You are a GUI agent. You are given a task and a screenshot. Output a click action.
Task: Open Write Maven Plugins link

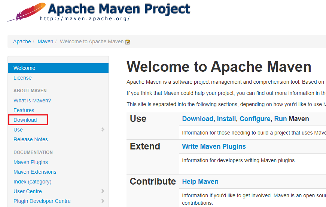point(214,146)
